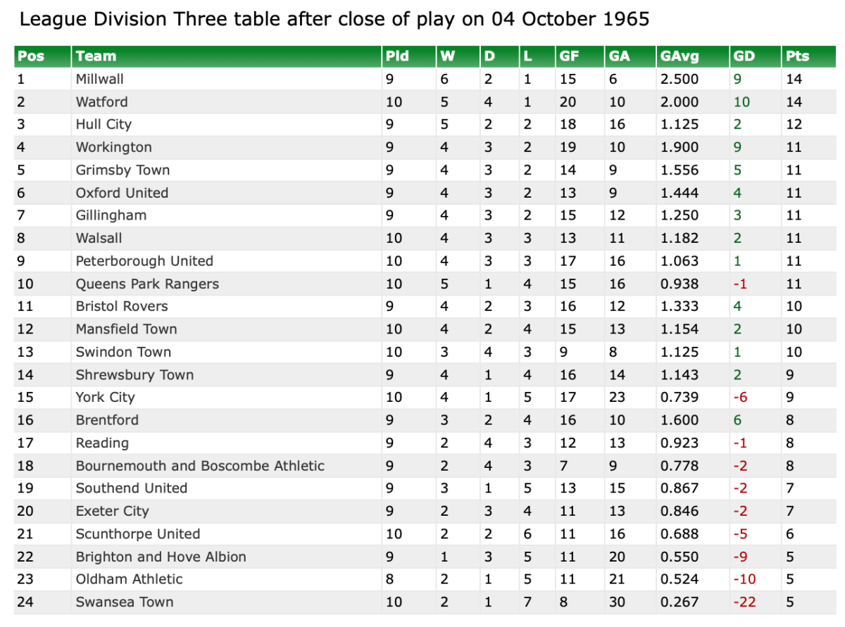845x627 pixels.
Task: Click Millwall's 2.500 goal average cell
Action: click(x=680, y=79)
